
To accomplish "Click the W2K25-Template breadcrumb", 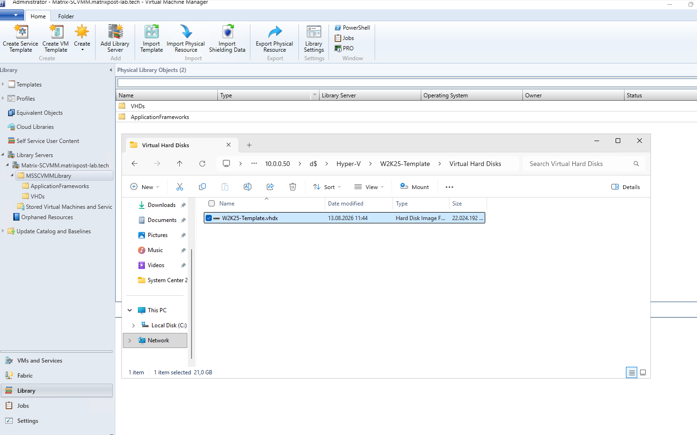I will [405, 164].
